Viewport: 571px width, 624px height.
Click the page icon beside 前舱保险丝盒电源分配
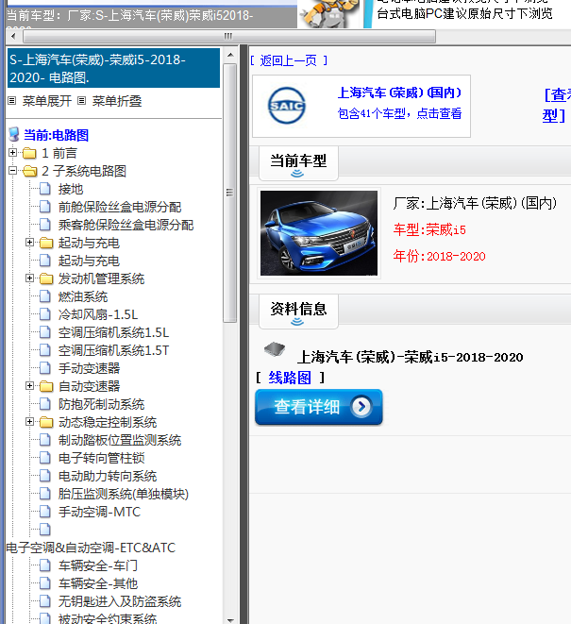pos(45,207)
